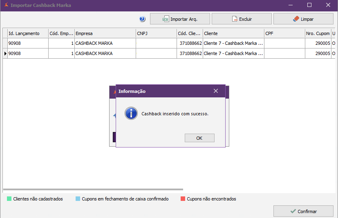Click the Importar Arq. button
This screenshot has height=218, width=338.
tap(180, 19)
